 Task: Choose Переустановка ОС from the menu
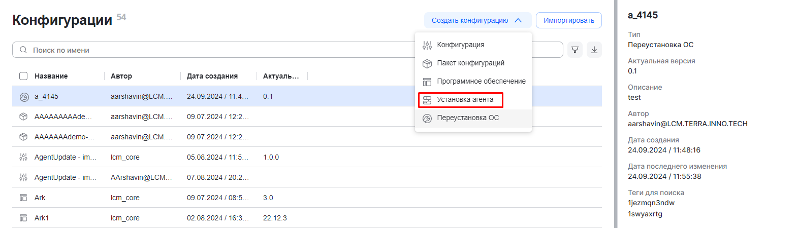(x=467, y=118)
